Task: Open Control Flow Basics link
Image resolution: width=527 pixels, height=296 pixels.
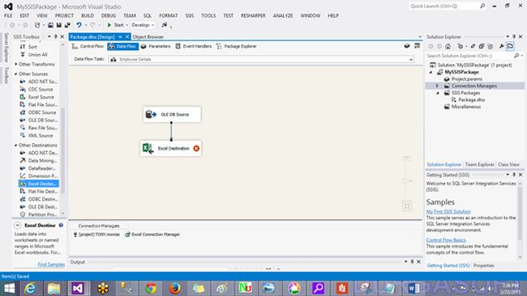Action: [446, 240]
